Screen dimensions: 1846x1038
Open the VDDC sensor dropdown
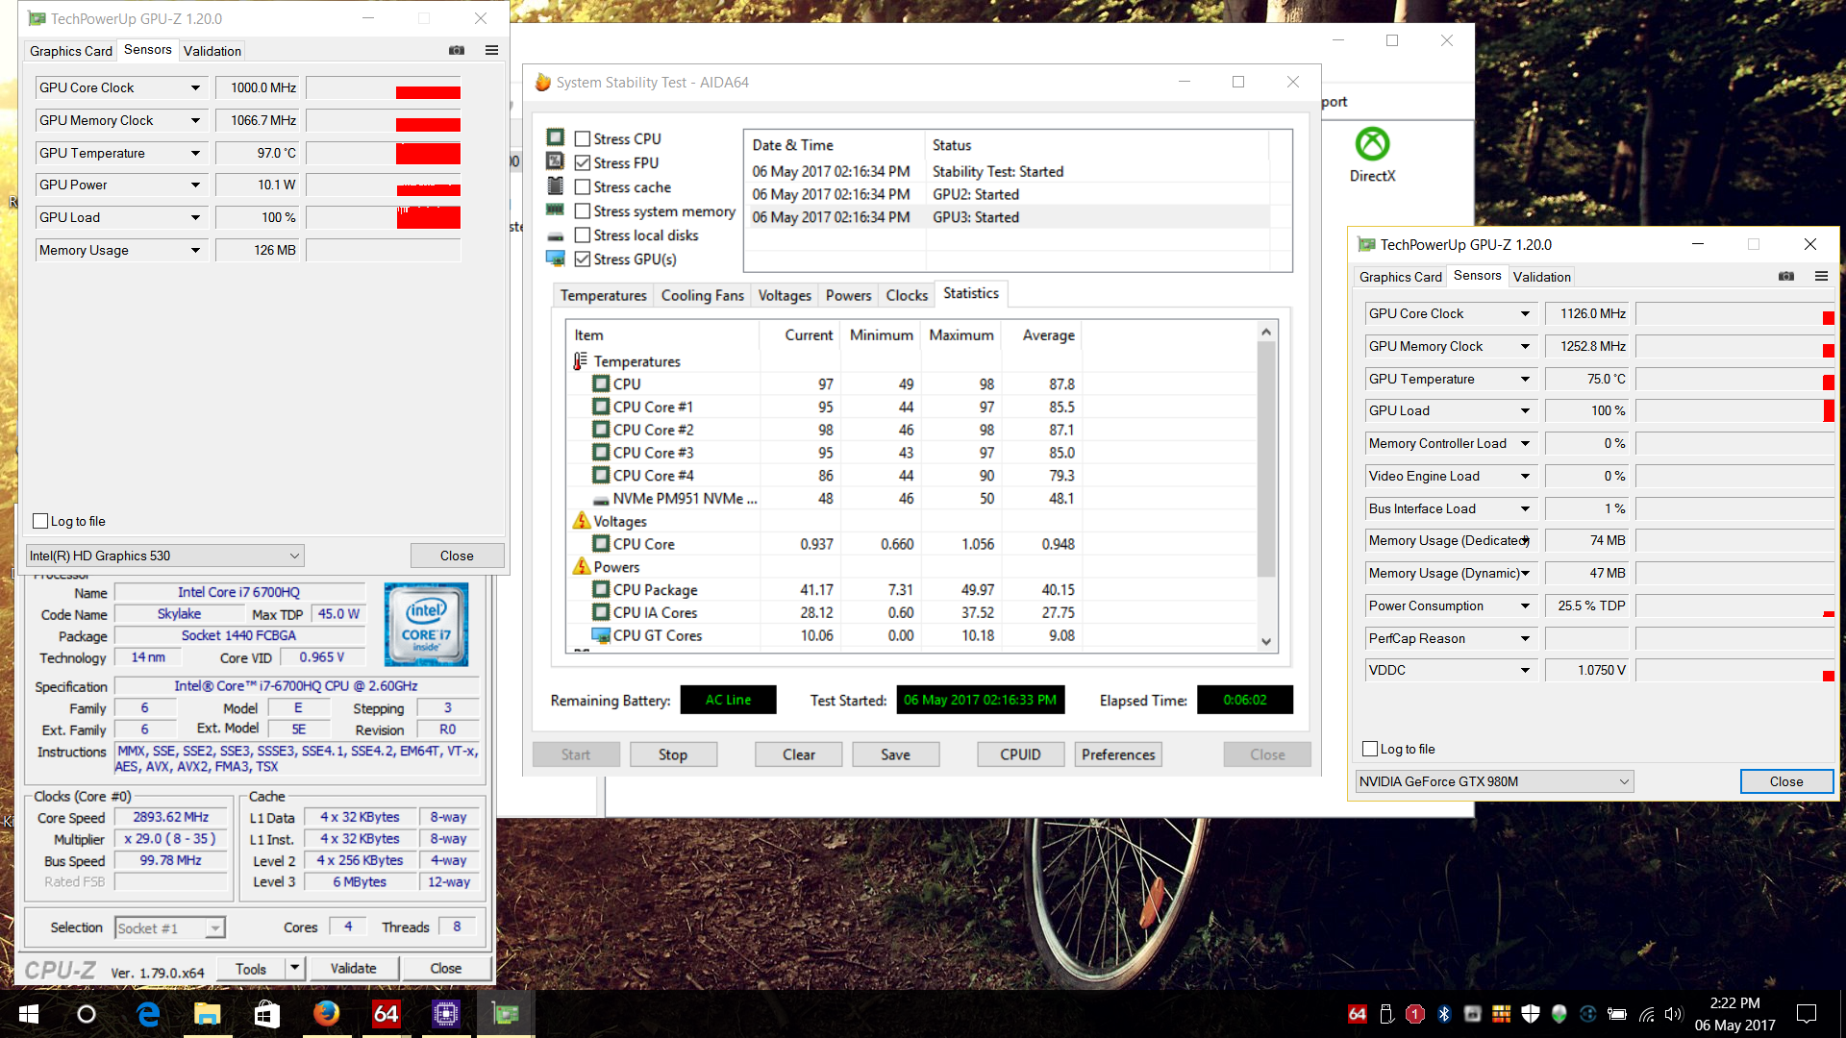coord(1525,670)
